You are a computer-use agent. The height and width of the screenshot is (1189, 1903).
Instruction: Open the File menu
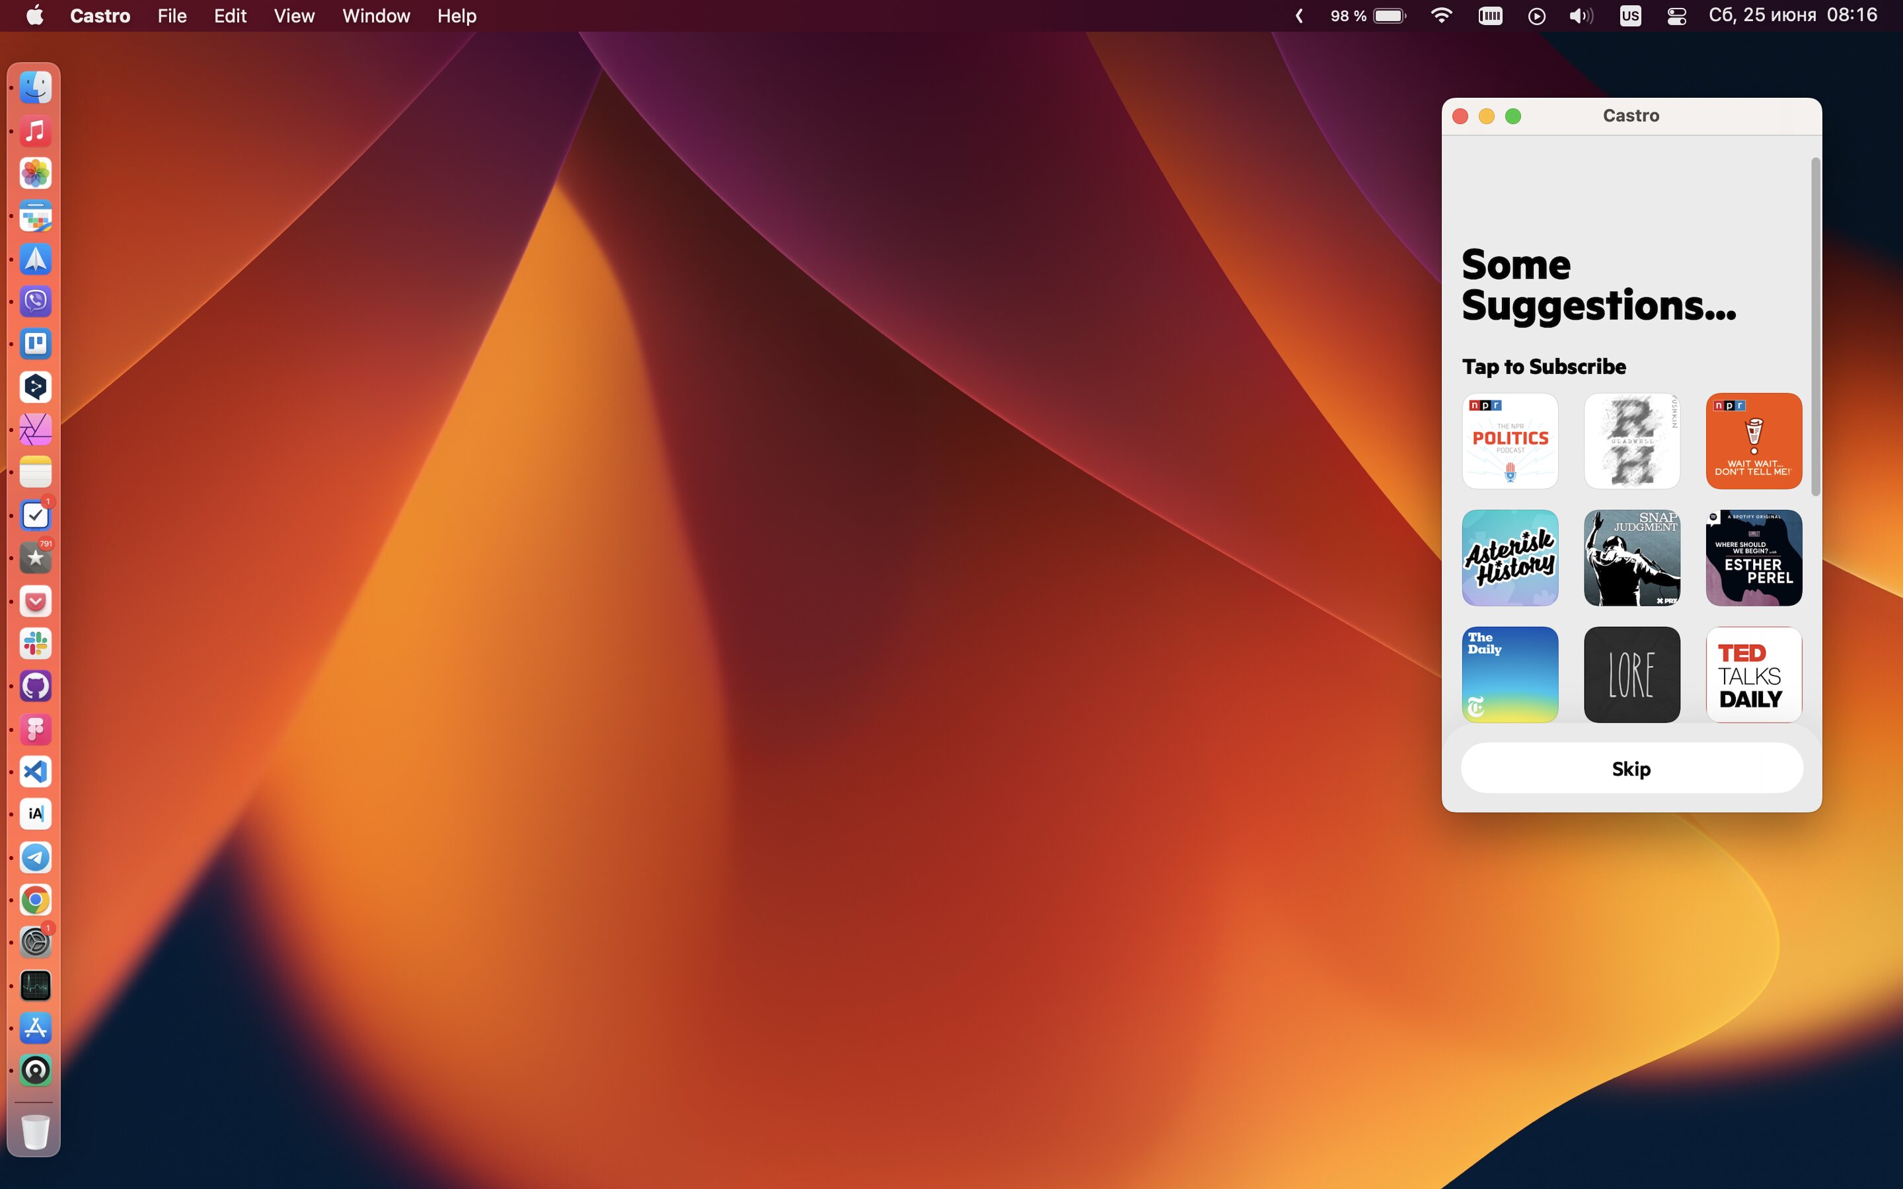click(171, 16)
